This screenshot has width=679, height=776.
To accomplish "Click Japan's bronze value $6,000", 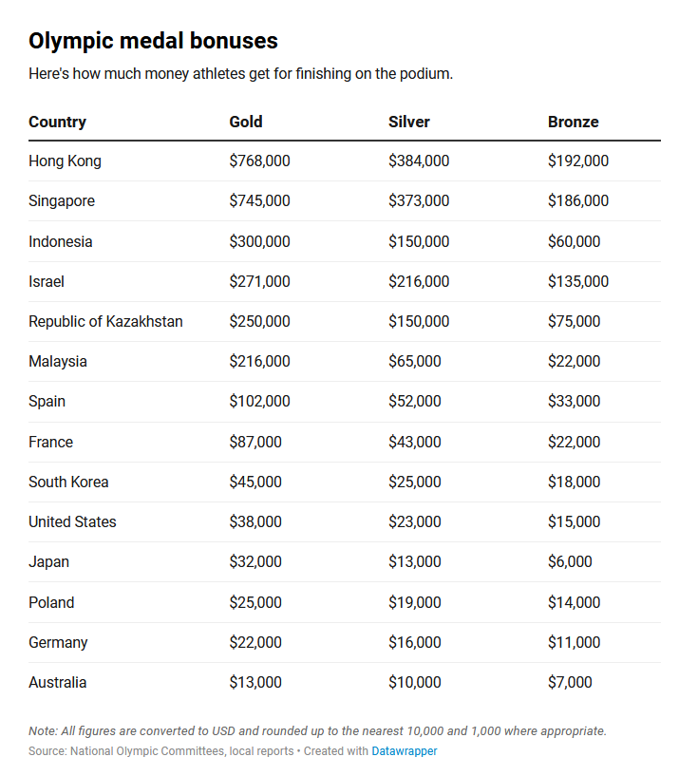I will pos(570,561).
